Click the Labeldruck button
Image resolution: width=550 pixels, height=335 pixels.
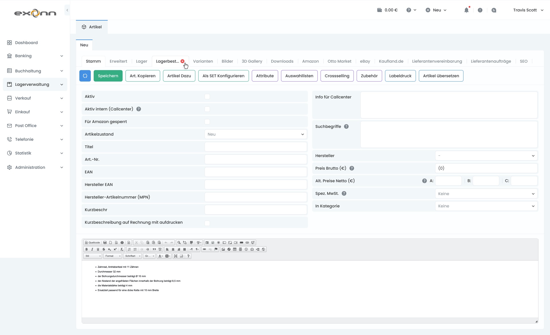point(400,76)
